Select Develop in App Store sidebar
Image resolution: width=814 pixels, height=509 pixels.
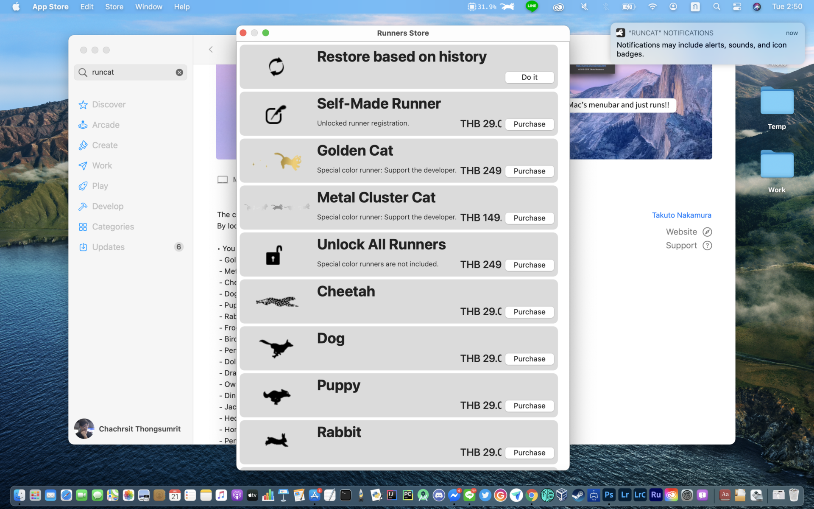click(x=131, y=206)
